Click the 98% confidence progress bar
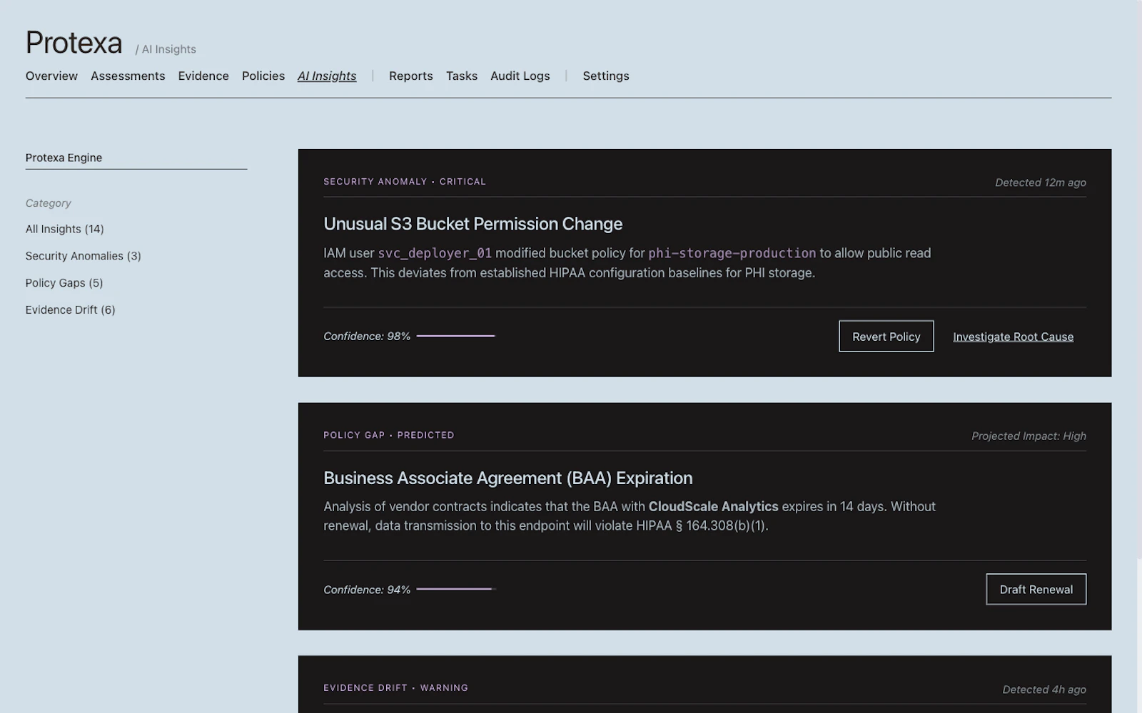 coord(456,336)
